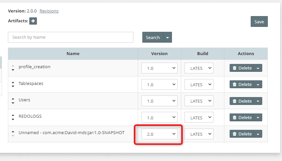Move Tablespaces row up with arrow
Image resolution: width=282 pixels, height=161 pixels.
coord(13,83)
